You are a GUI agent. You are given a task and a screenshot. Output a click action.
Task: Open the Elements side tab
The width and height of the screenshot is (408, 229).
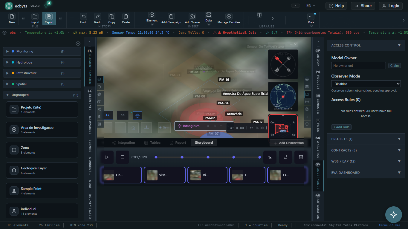pyautogui.click(x=90, y=100)
